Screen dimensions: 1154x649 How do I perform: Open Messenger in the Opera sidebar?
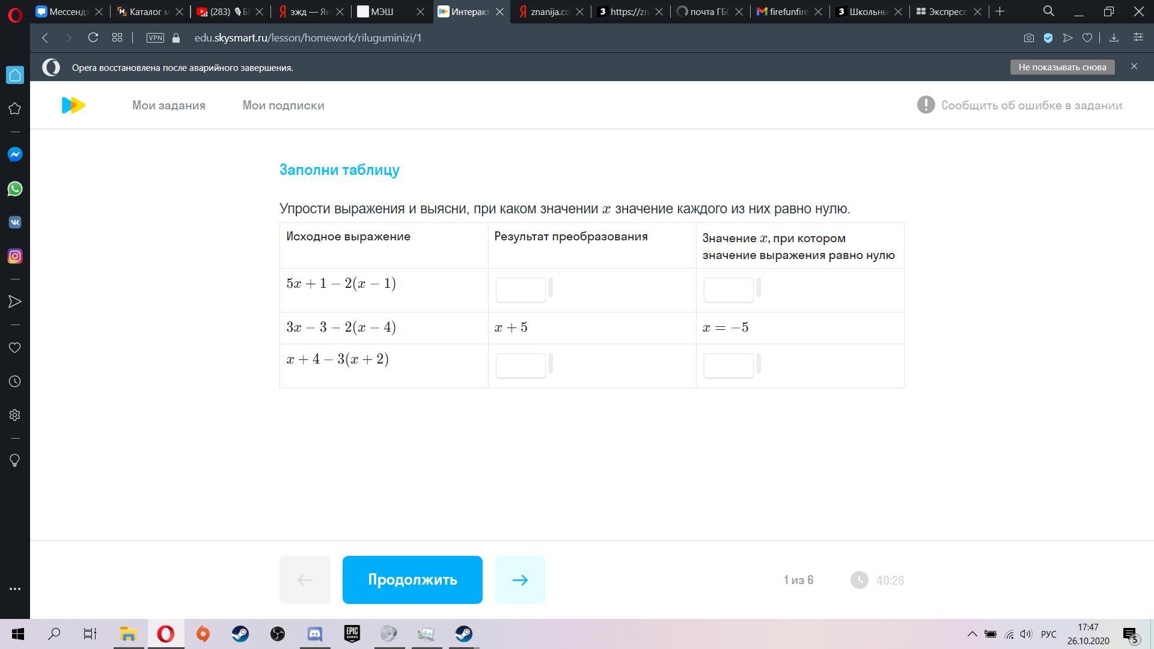15,154
